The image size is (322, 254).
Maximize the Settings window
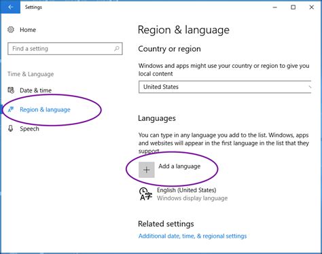(x=293, y=7)
